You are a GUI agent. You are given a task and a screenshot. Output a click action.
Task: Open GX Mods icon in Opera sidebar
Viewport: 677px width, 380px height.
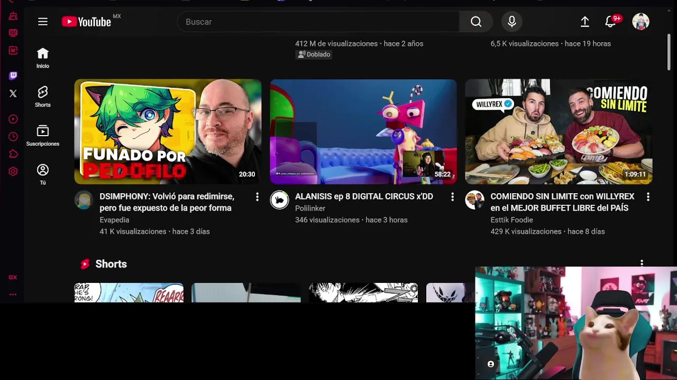(x=13, y=51)
